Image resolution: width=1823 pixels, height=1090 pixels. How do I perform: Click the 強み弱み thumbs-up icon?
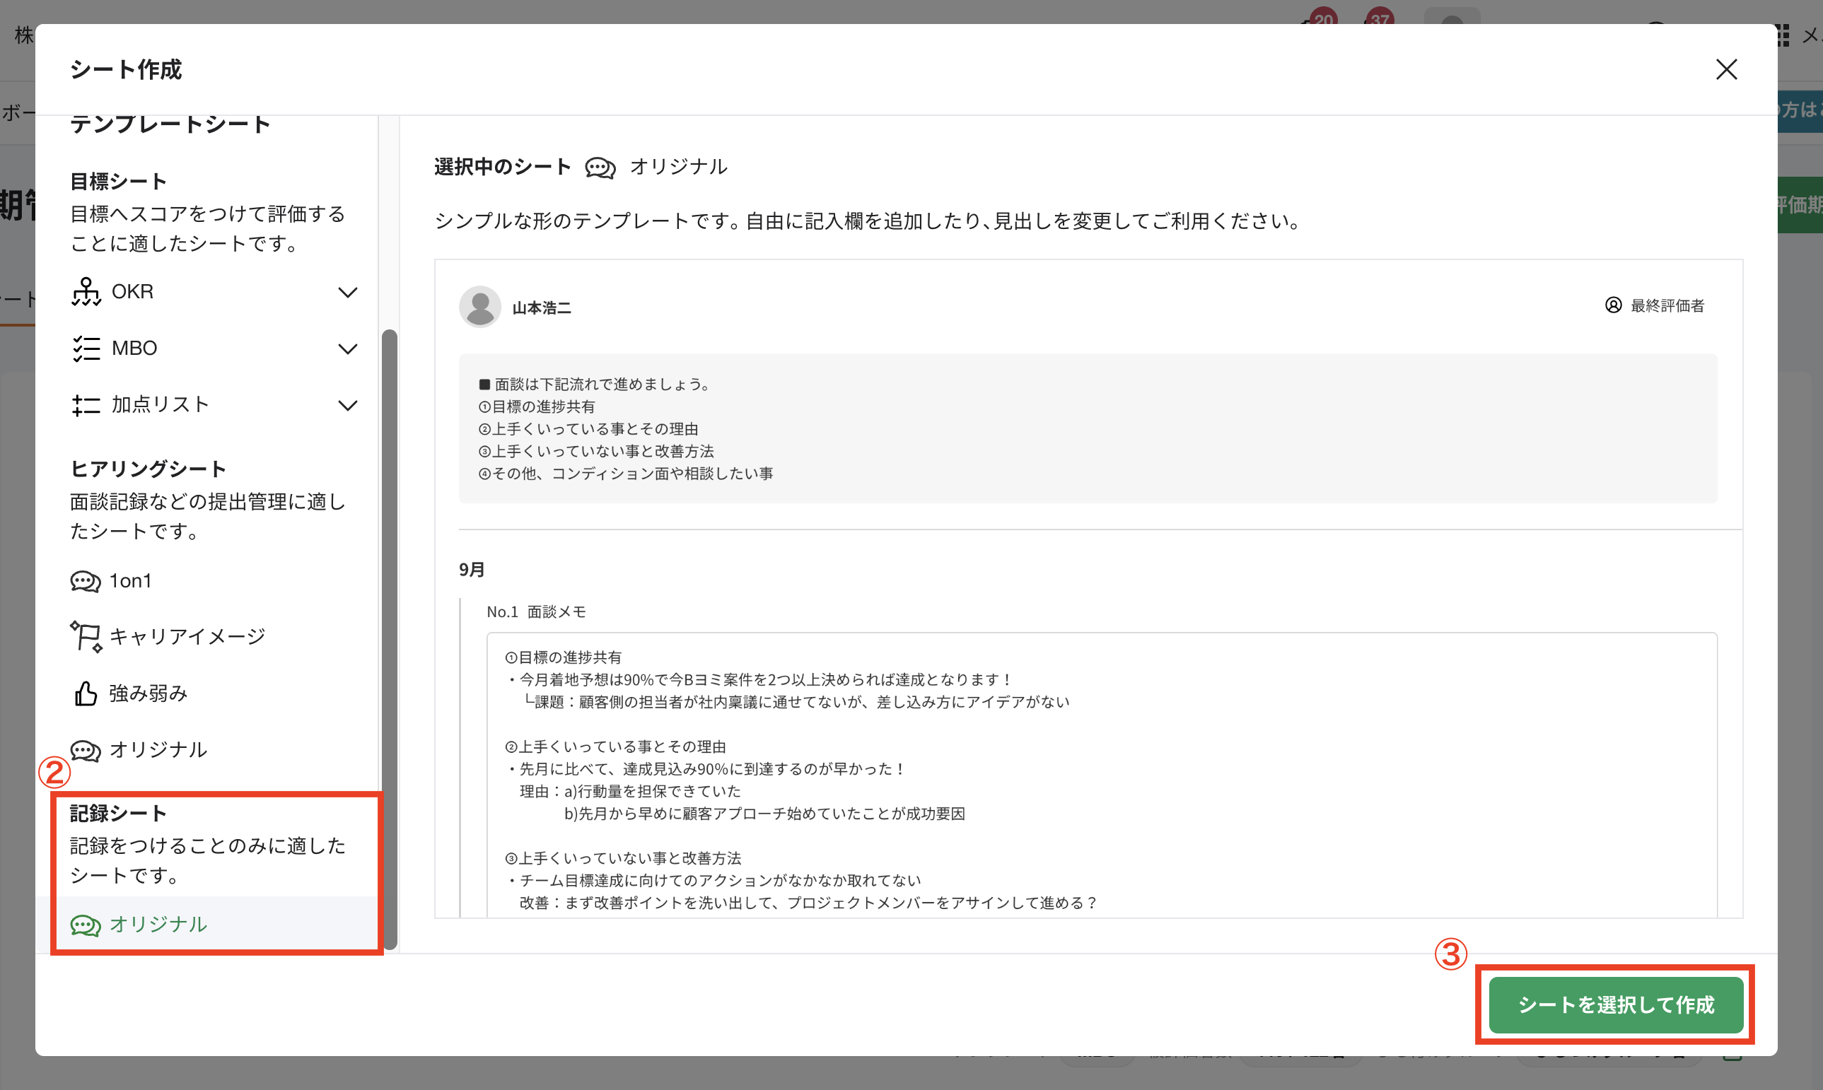point(86,693)
